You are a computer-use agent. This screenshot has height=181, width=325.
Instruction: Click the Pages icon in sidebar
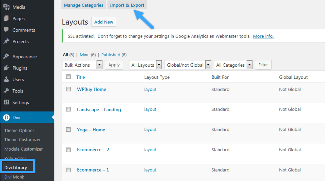coord(6,19)
